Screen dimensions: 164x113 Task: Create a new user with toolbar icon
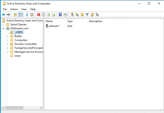[72, 15]
